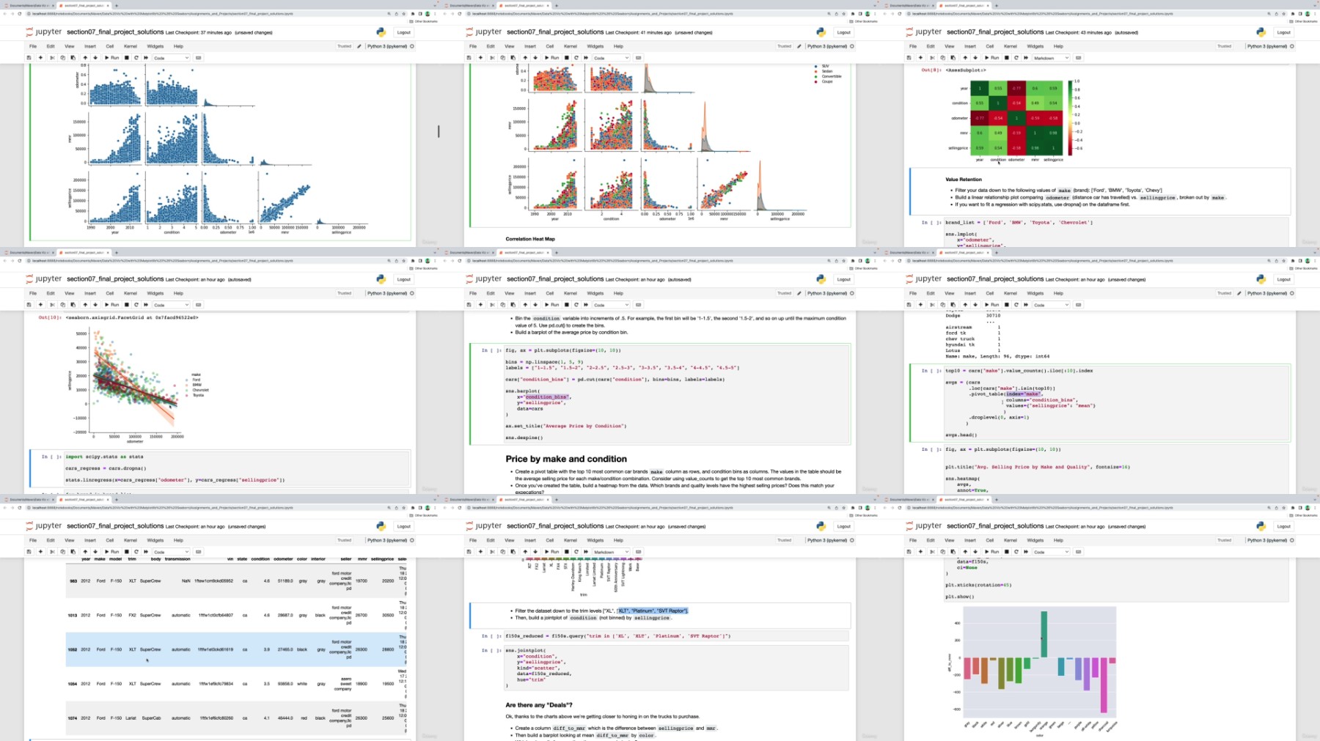Open command palette in diff_to_mmr barplot window
The height and width of the screenshot is (741, 1320).
point(1078,552)
